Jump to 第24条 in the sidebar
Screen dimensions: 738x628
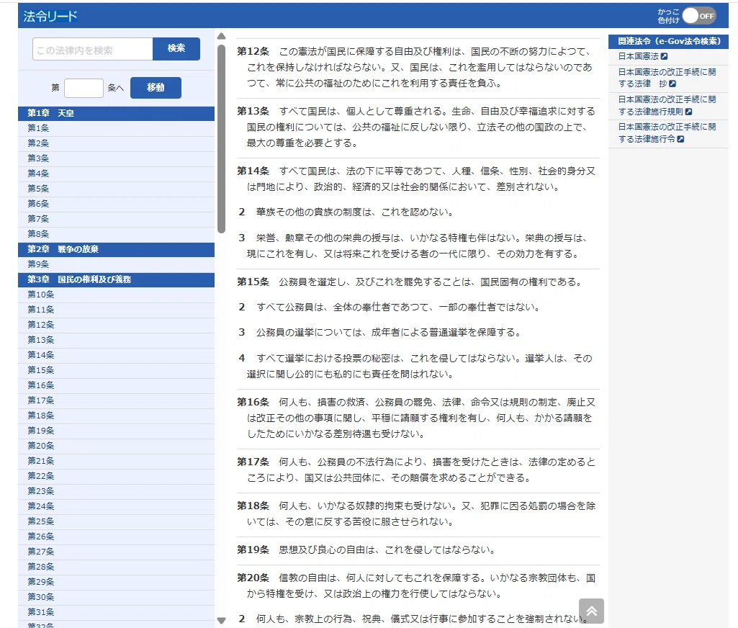pos(116,506)
